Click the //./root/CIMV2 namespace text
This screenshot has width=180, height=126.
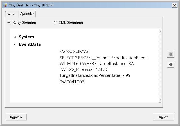coord(74,51)
